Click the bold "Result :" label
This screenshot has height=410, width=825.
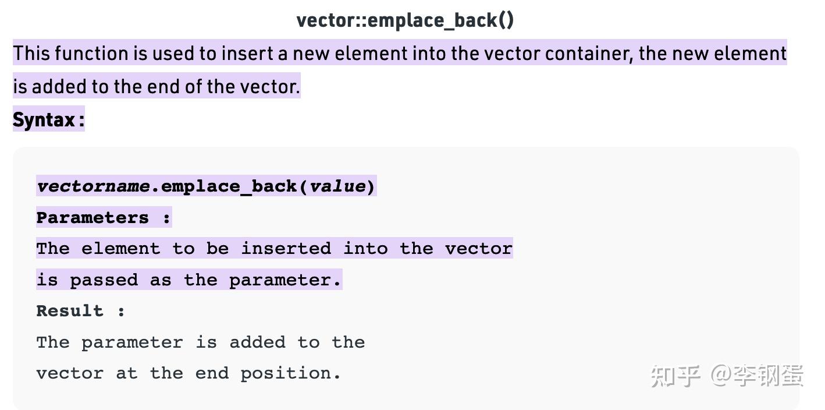coord(80,311)
